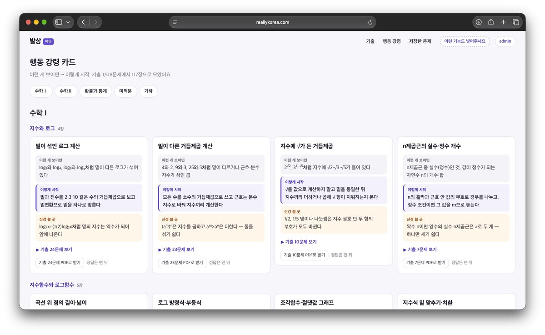Expand 기출 7문제 보기
This screenshot has width=545, height=335.
click(x=420, y=250)
